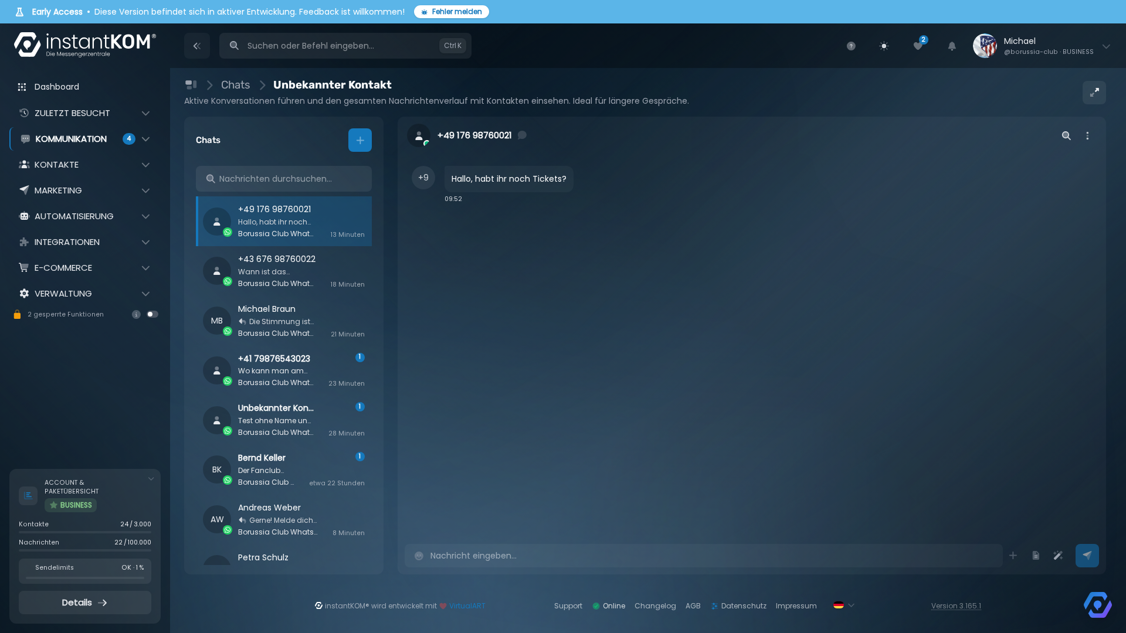Click the BUSINESS plan badge
The image size is (1126, 633).
(x=70, y=505)
